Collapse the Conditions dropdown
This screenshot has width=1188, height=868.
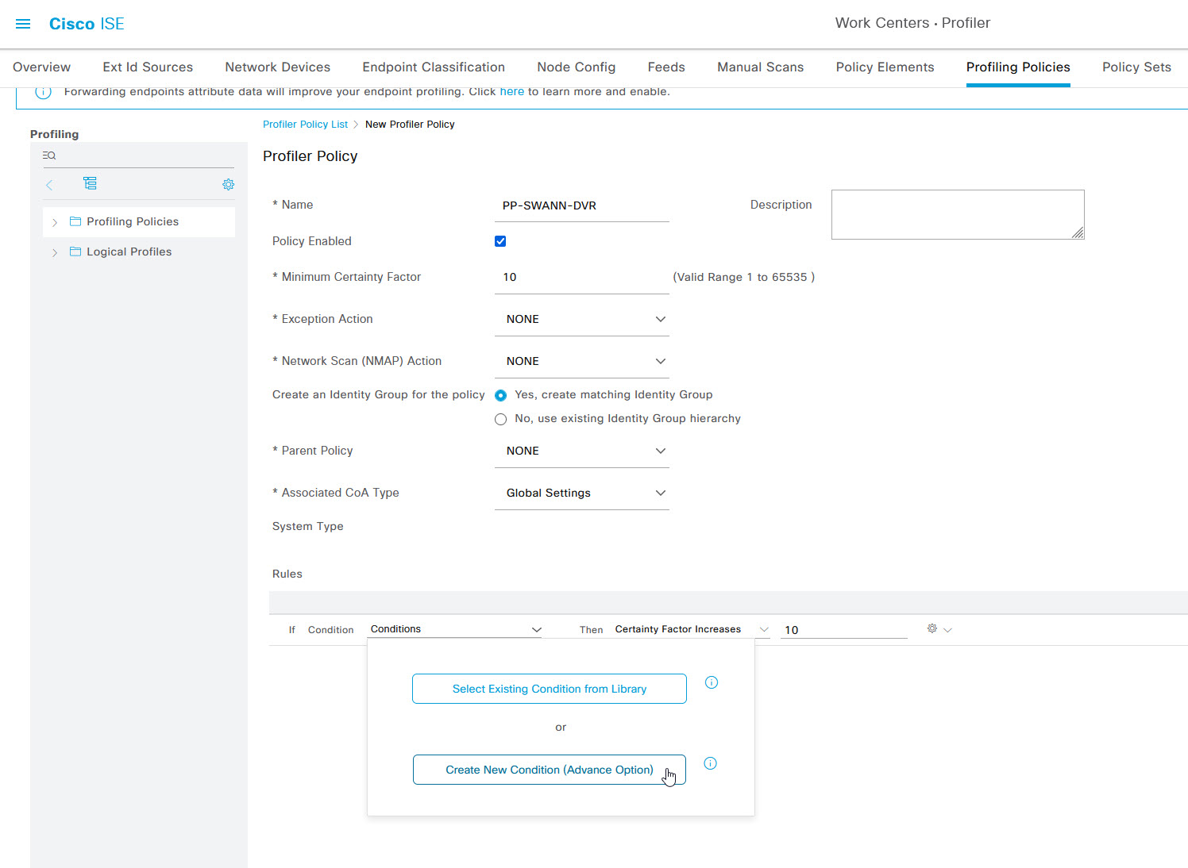coord(456,629)
